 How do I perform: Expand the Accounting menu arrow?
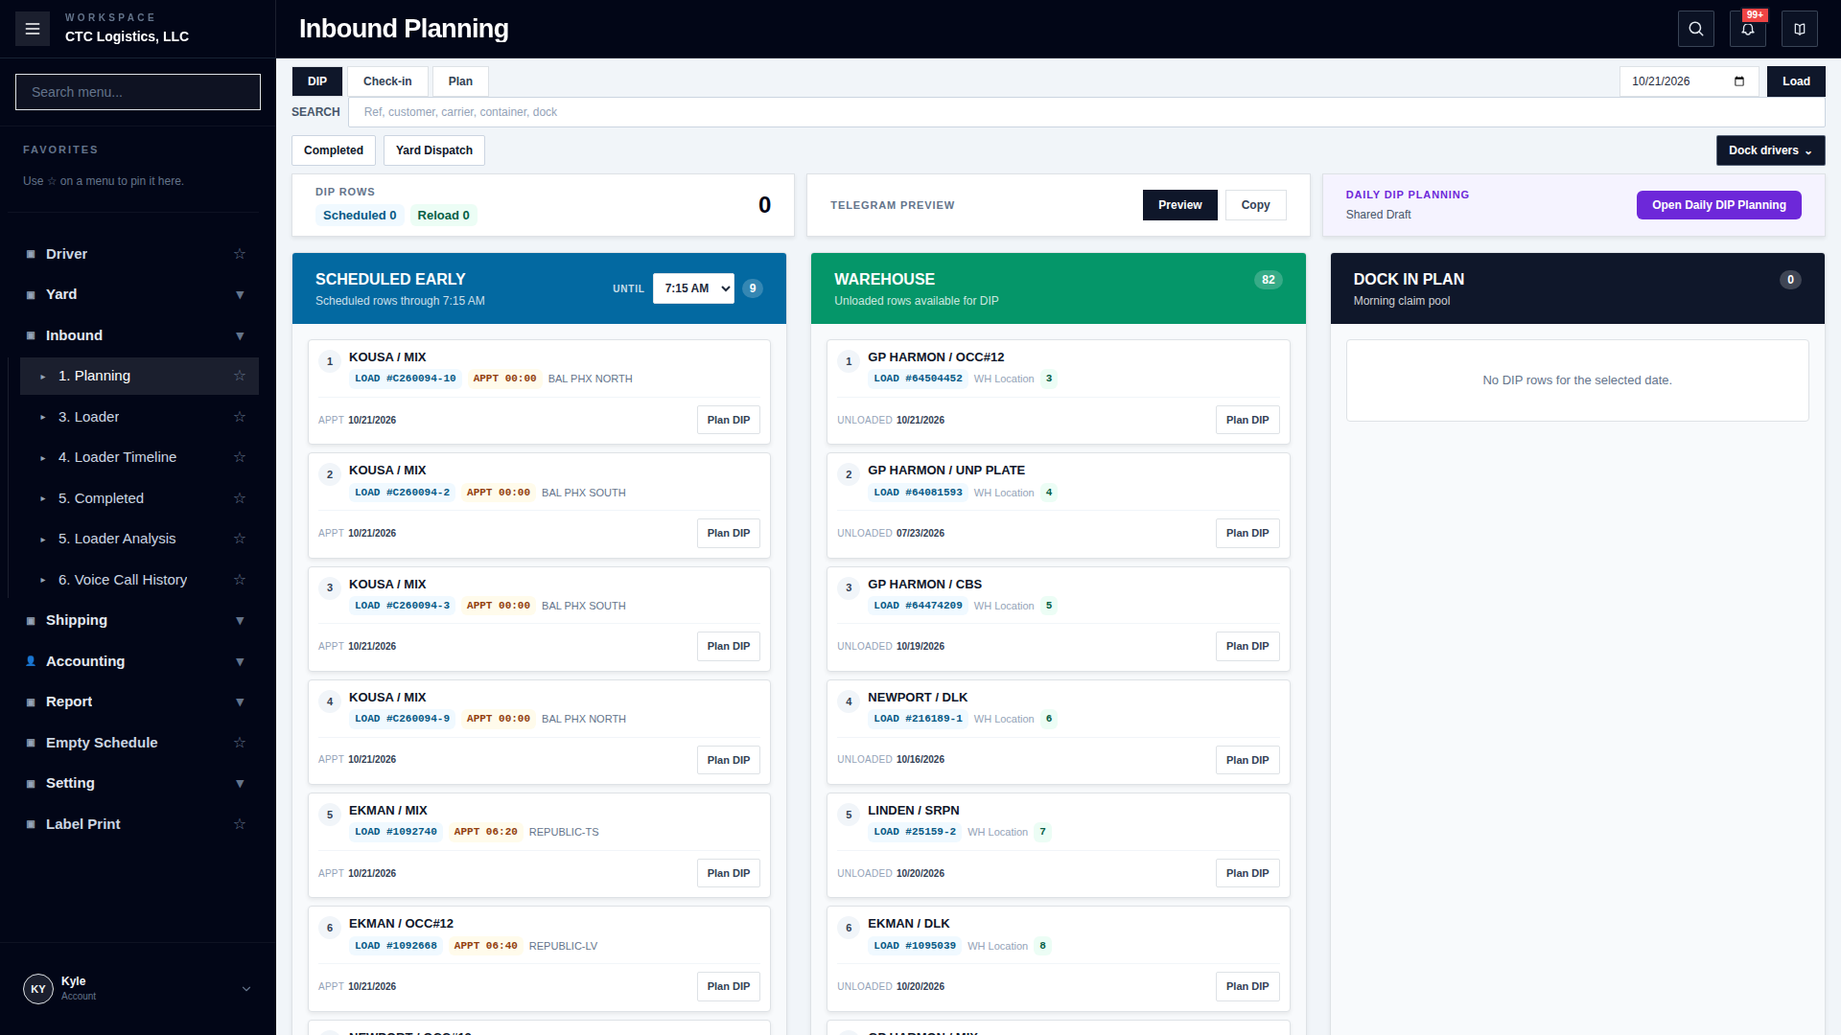coord(240,661)
